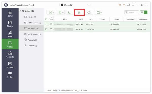Screen dimensions: 152x94
Task: Open Contacts from the sidebar
Action: tap(10, 55)
